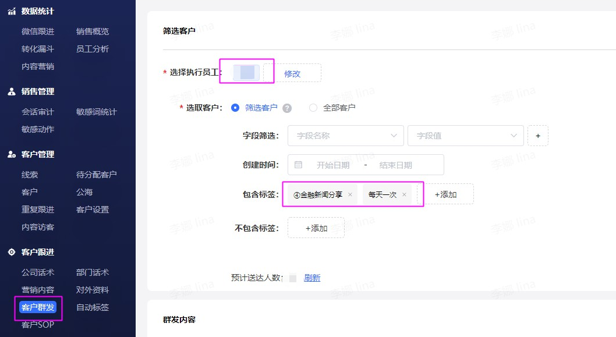Viewport: 616px width, 337px height.
Task: Open 对外资料 in sidebar
Action: [93, 290]
